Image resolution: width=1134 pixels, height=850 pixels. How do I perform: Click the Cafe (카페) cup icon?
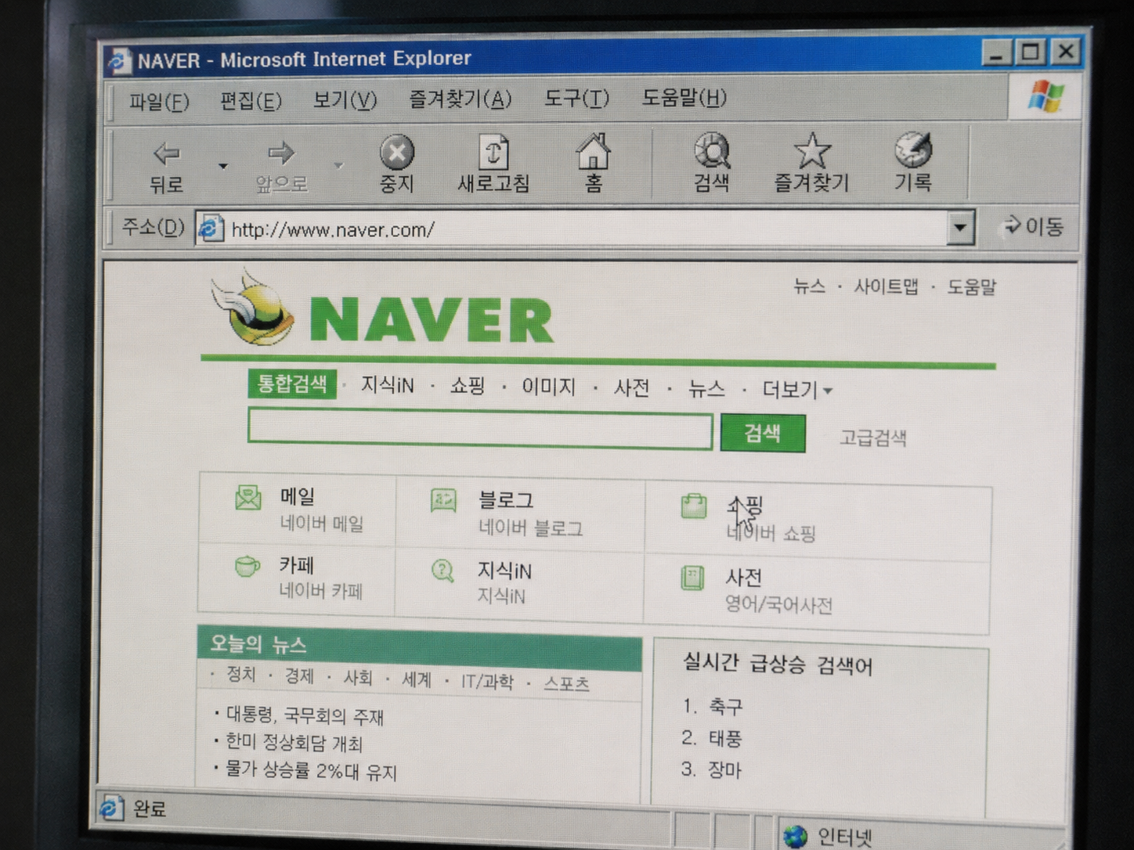coord(247,565)
